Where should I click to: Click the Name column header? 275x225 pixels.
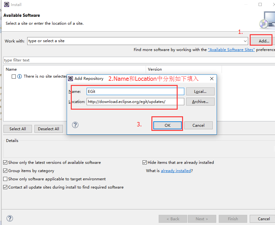click(75, 69)
